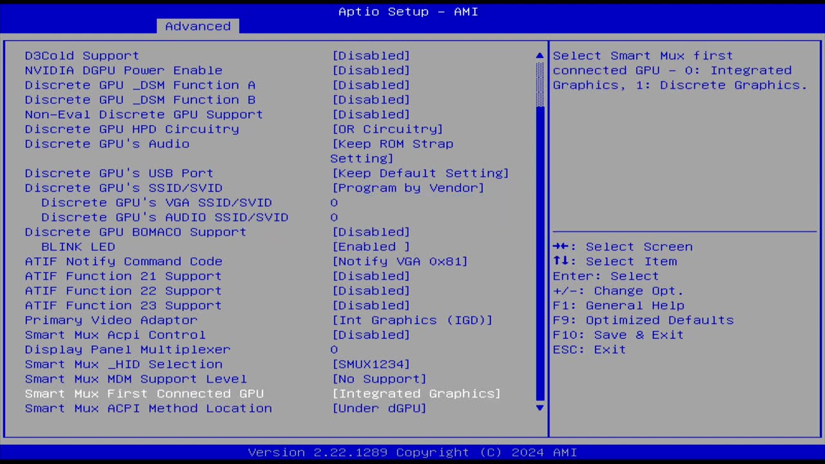Select Discrete GPU's VGA SSID/SVID label
The height and width of the screenshot is (464, 825).
coord(157,202)
